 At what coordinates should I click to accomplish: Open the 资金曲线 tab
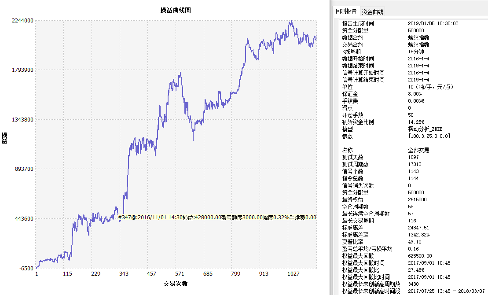tap(372, 11)
